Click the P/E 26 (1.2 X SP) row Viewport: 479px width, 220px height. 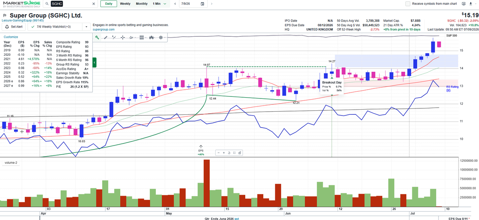(72, 87)
